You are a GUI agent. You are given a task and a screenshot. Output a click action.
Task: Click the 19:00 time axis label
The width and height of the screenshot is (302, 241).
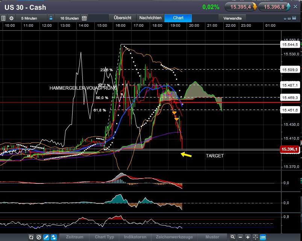pos(175,26)
